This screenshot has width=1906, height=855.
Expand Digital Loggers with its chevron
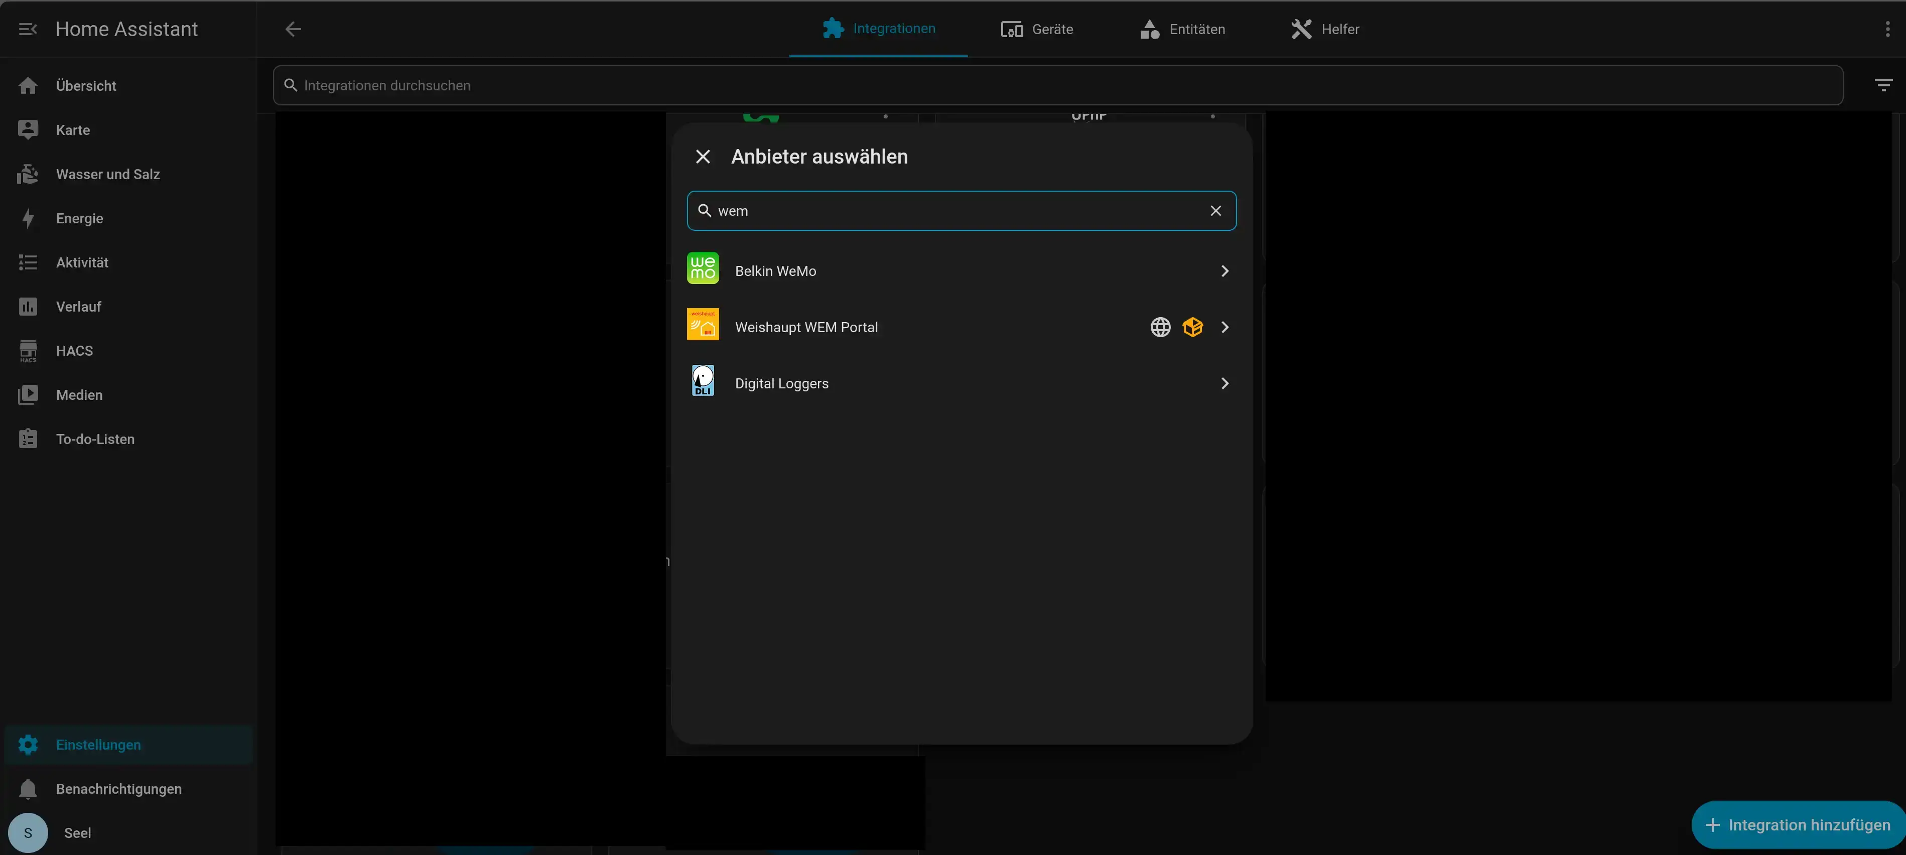pos(1224,383)
